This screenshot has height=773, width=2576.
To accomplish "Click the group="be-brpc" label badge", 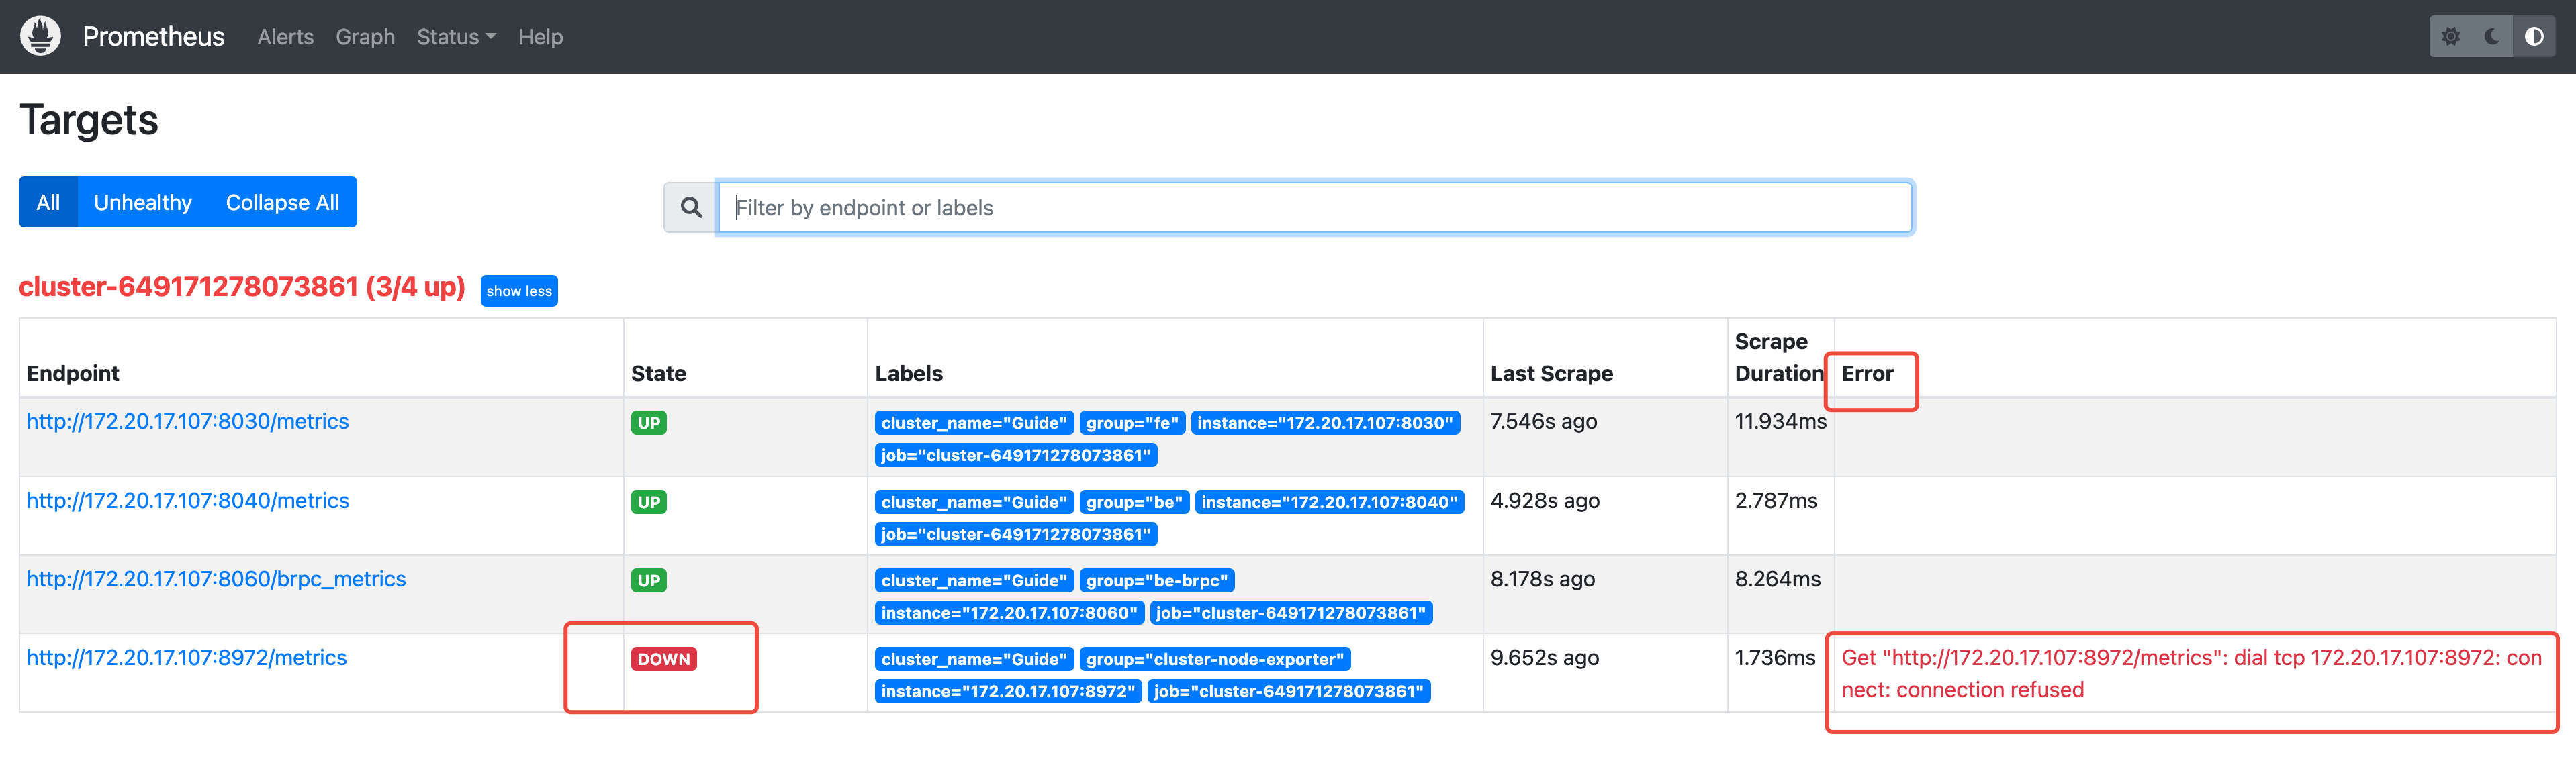I will point(1157,580).
